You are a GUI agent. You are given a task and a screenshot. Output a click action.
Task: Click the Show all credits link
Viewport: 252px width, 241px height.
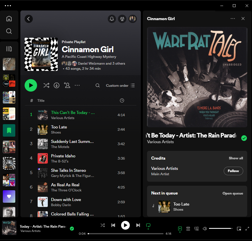[x=236, y=158]
